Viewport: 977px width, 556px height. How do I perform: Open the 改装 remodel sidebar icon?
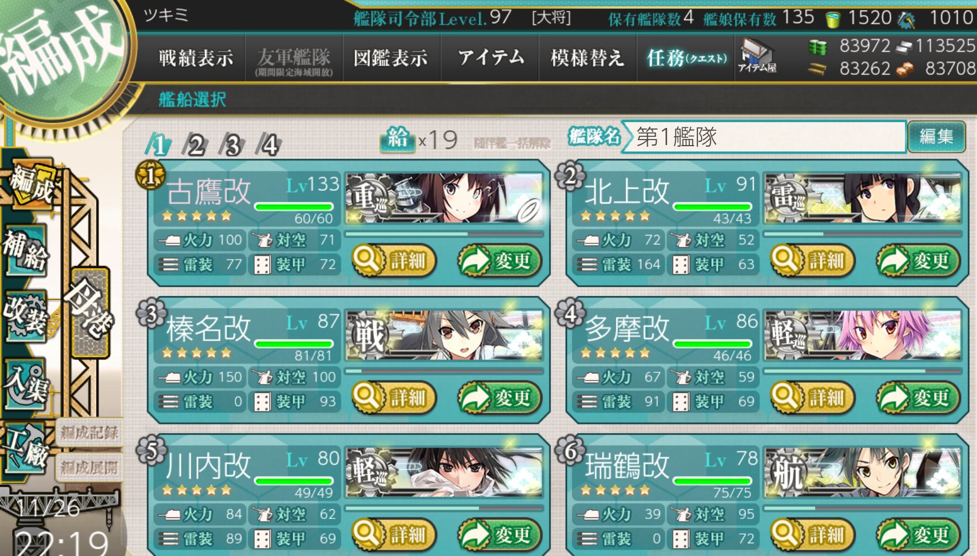coord(26,317)
